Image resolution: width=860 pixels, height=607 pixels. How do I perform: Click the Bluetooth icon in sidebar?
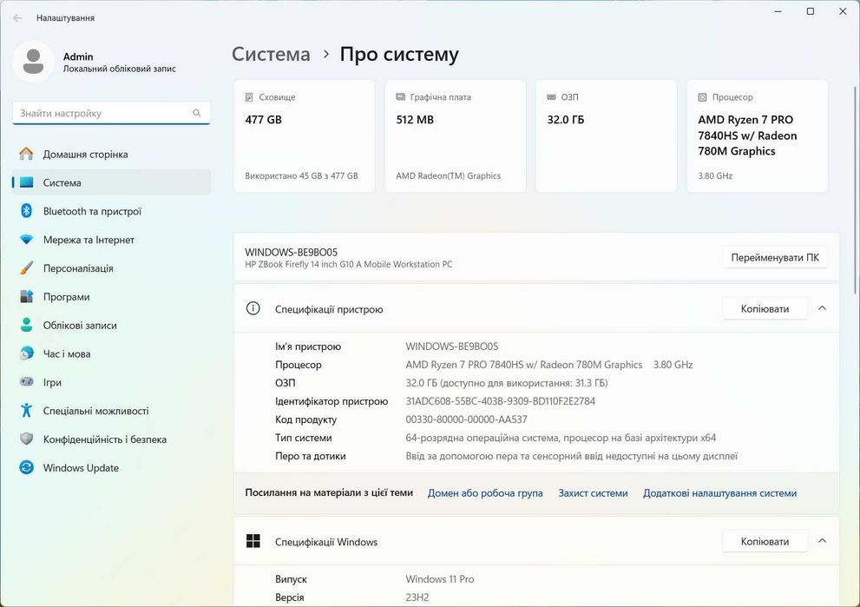[x=26, y=211]
